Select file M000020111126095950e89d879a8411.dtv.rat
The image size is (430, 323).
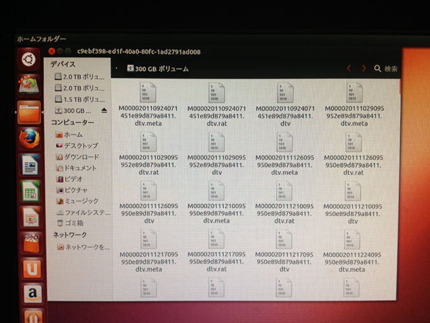coord(353,153)
